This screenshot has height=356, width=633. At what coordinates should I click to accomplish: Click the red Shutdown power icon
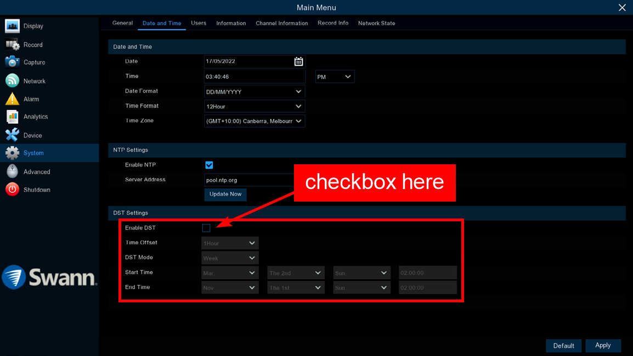click(12, 190)
